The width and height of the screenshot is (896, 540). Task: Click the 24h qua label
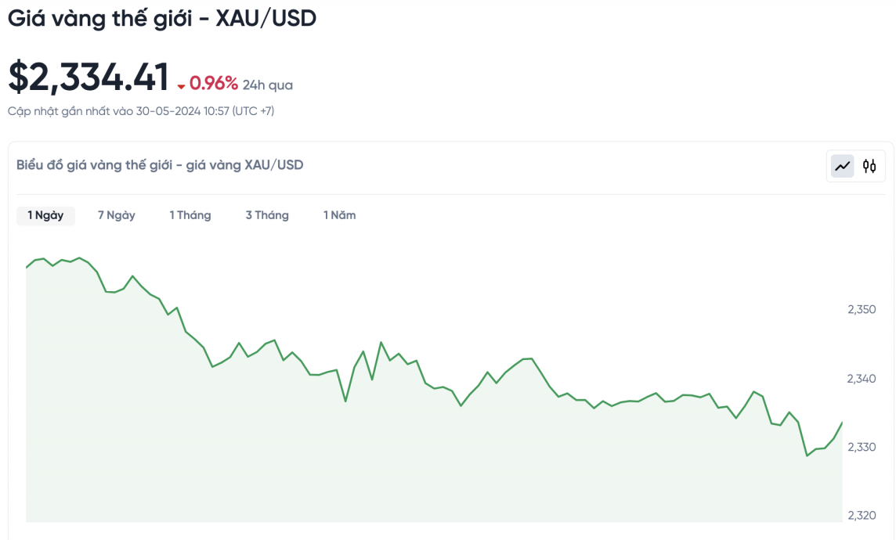[268, 85]
